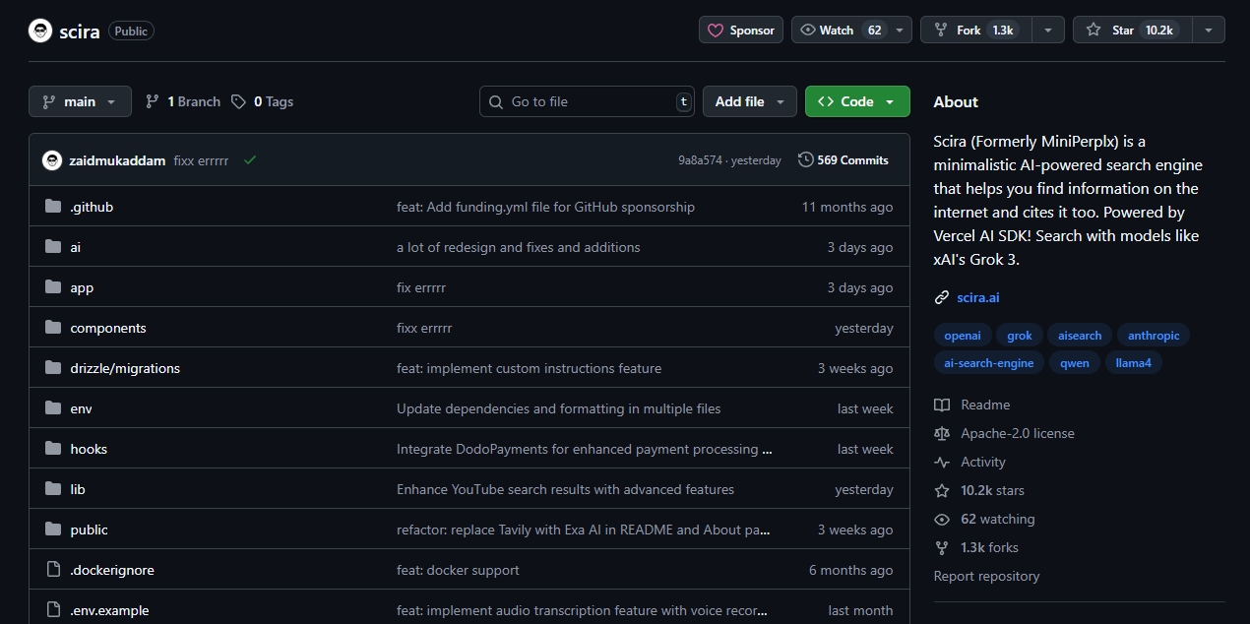View the 1 Branch list
The width and height of the screenshot is (1250, 624).
[183, 101]
